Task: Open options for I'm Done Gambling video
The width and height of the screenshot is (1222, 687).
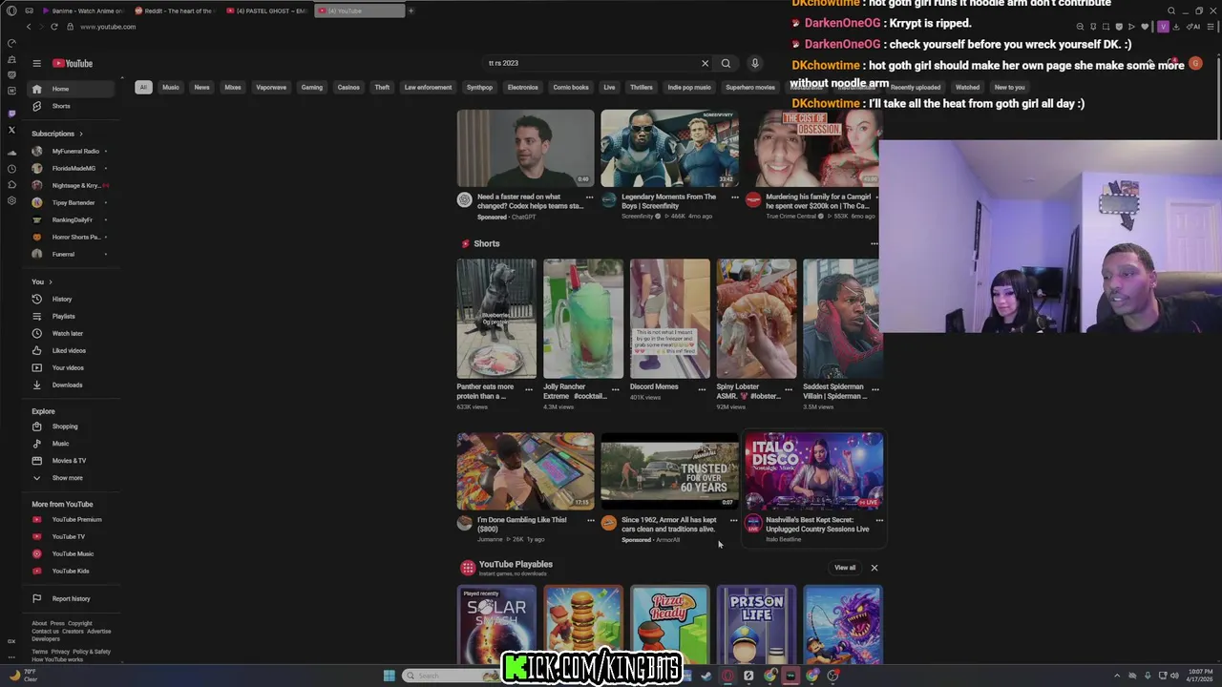Action: (x=590, y=521)
